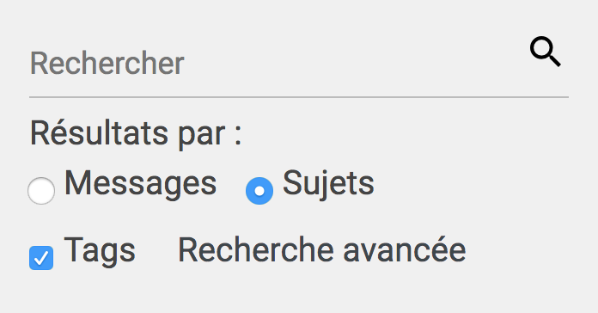Screen dimensions: 598x313
Task: Click the Tags label text
Action: pyautogui.click(x=100, y=251)
